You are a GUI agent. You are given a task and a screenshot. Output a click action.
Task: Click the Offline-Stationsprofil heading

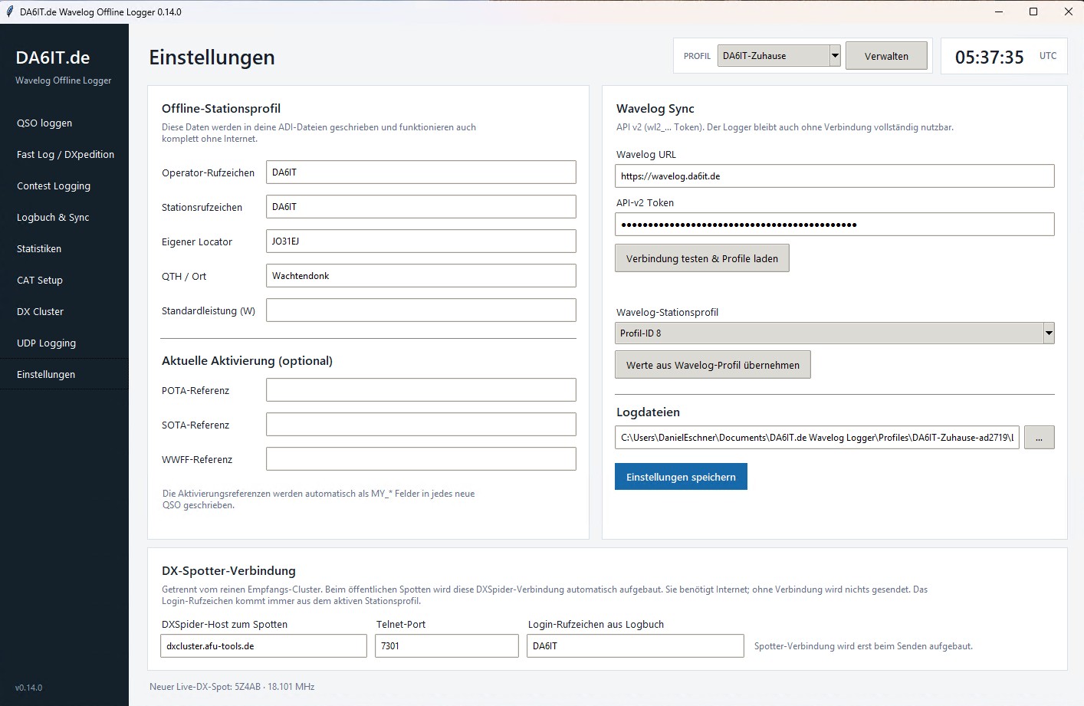(x=221, y=108)
